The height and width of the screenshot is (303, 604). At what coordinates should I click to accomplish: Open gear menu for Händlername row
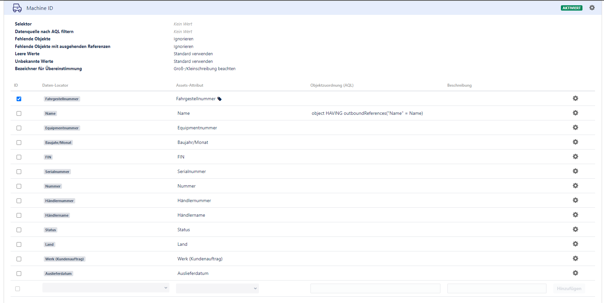[x=575, y=215]
